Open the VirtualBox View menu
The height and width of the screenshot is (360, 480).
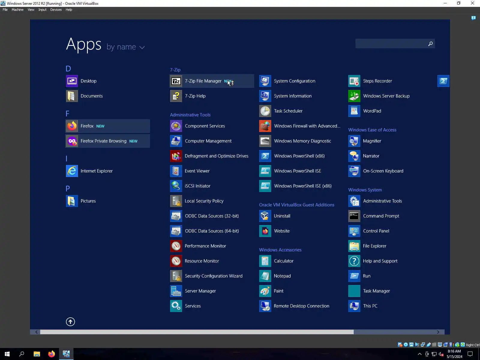tap(31, 10)
